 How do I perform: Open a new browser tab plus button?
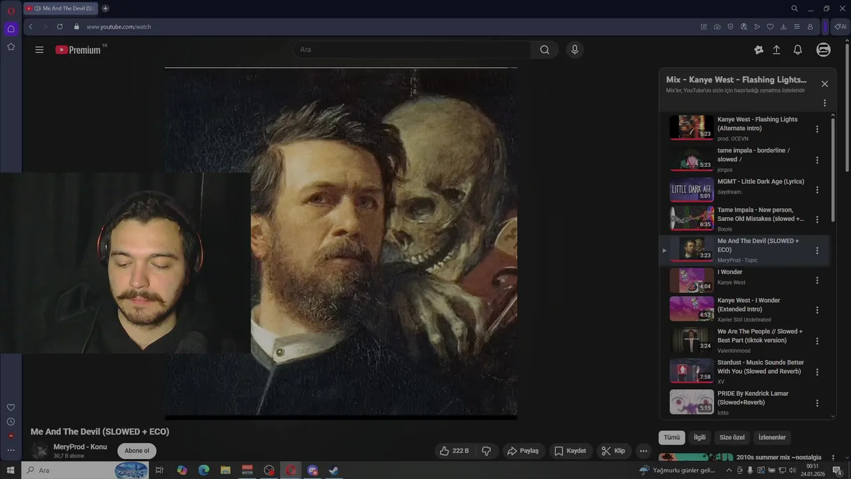coord(105,9)
